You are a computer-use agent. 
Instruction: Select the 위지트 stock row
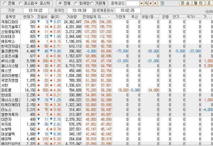106,124
